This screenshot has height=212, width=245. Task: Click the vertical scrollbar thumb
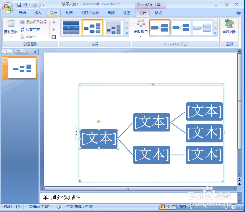point(239,101)
